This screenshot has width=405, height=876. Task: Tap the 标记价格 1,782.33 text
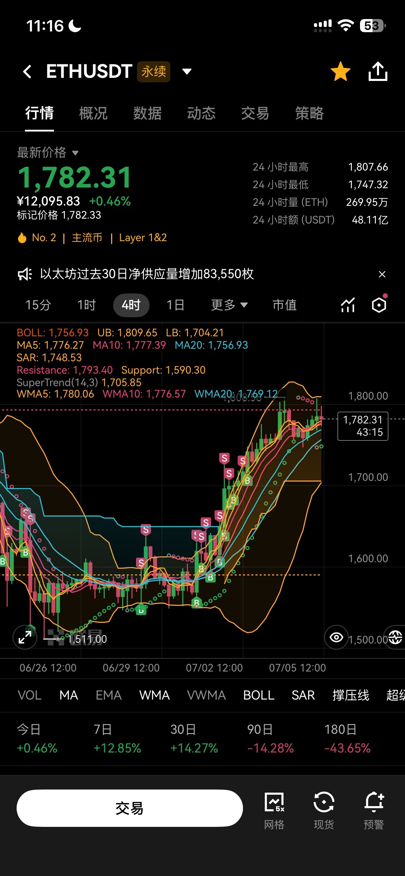(x=59, y=215)
